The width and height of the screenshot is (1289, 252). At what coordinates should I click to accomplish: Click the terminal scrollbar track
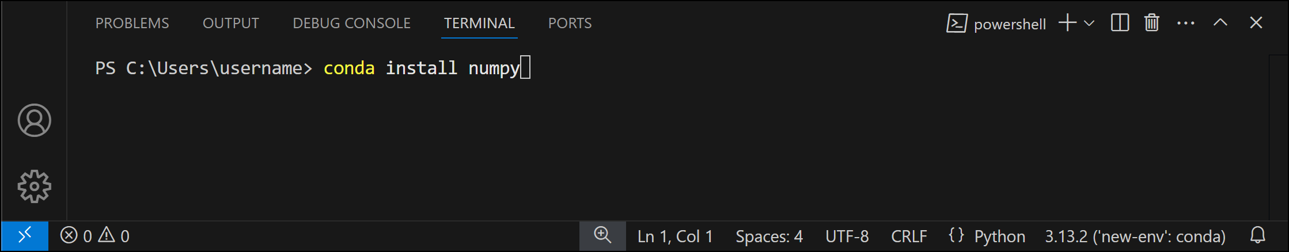tap(1277, 138)
